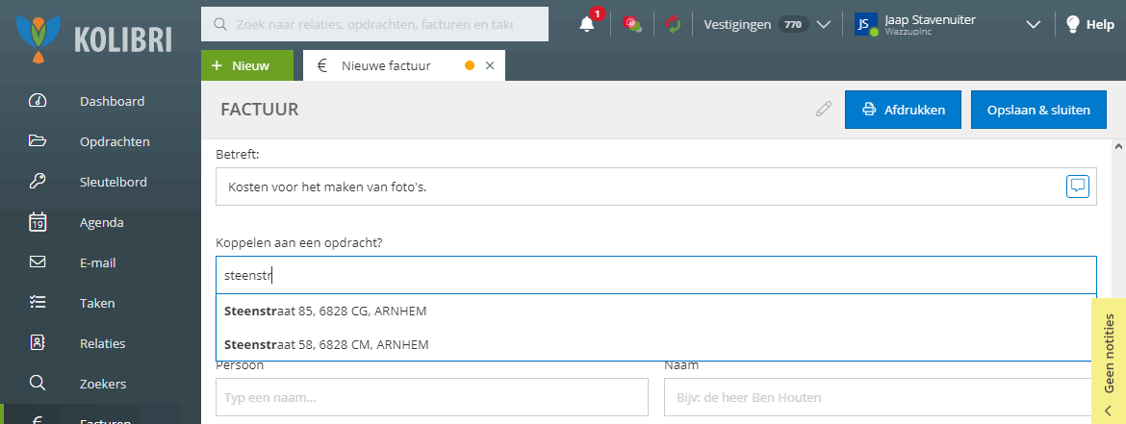Viewport: 1126px width, 424px height.
Task: Close the Nieuwe factuur tab
Action: pyautogui.click(x=490, y=65)
